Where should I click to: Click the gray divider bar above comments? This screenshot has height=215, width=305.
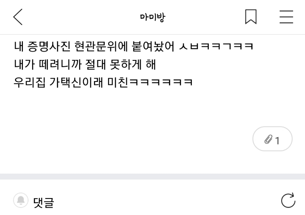pos(152,177)
